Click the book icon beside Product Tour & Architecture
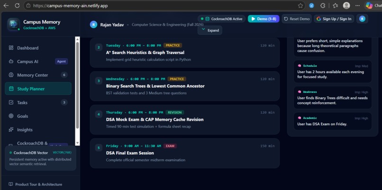 11,184
